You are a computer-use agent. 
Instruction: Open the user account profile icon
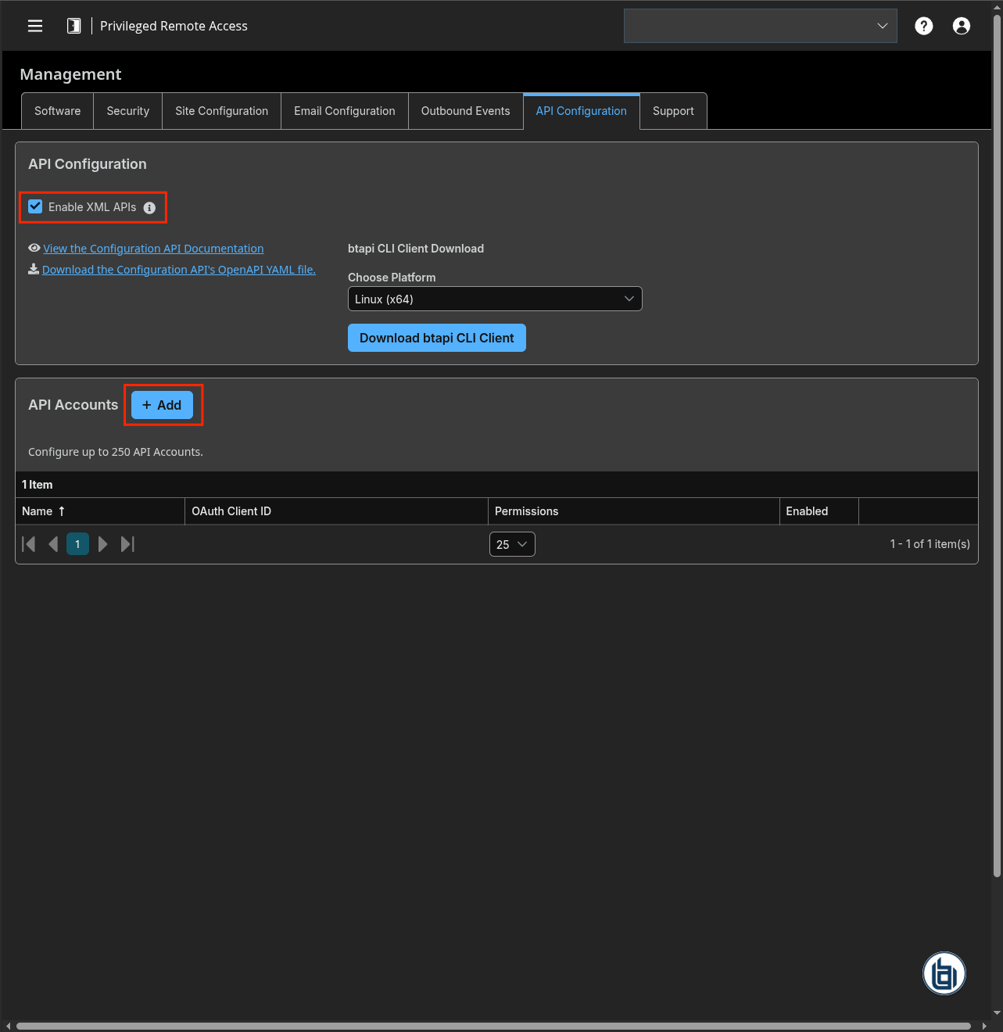(x=961, y=26)
